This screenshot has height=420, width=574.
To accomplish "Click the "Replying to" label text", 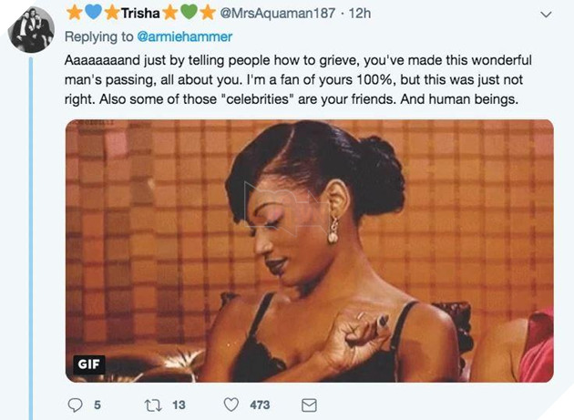I will click(98, 36).
